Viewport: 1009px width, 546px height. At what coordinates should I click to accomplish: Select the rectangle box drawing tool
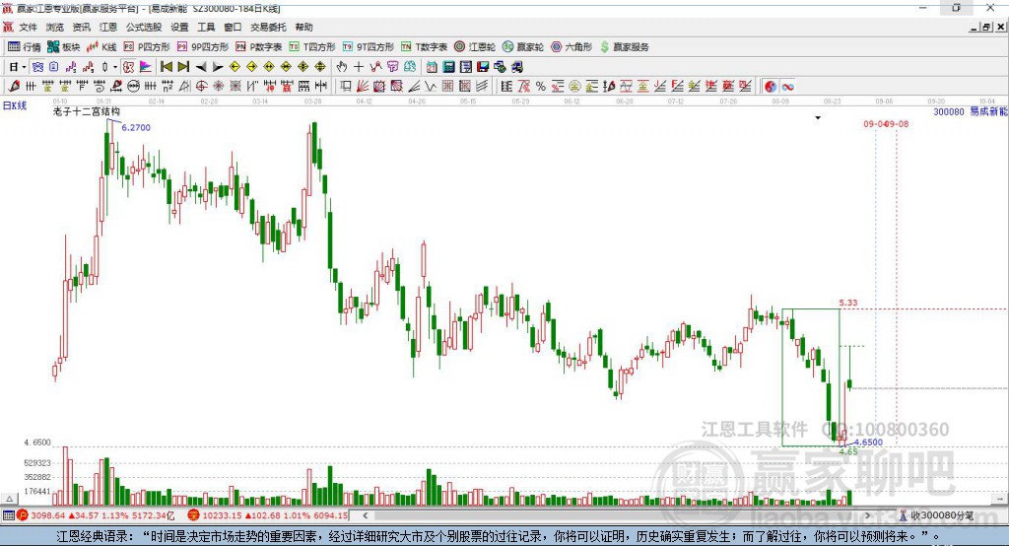coord(346,87)
